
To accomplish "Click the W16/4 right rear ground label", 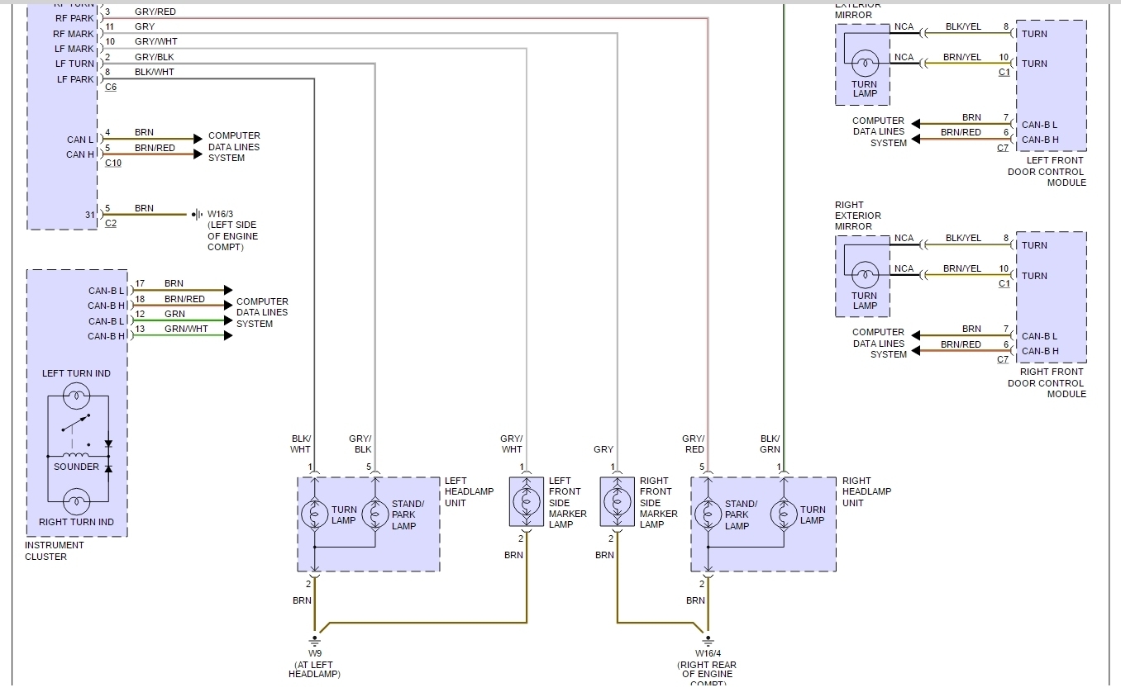I will [x=707, y=668].
